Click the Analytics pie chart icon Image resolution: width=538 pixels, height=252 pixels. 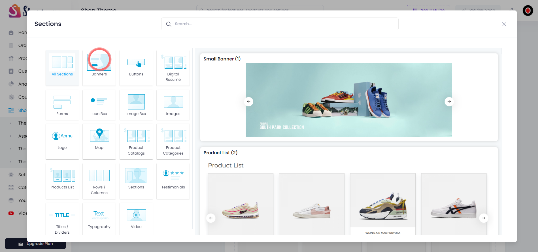point(11,84)
